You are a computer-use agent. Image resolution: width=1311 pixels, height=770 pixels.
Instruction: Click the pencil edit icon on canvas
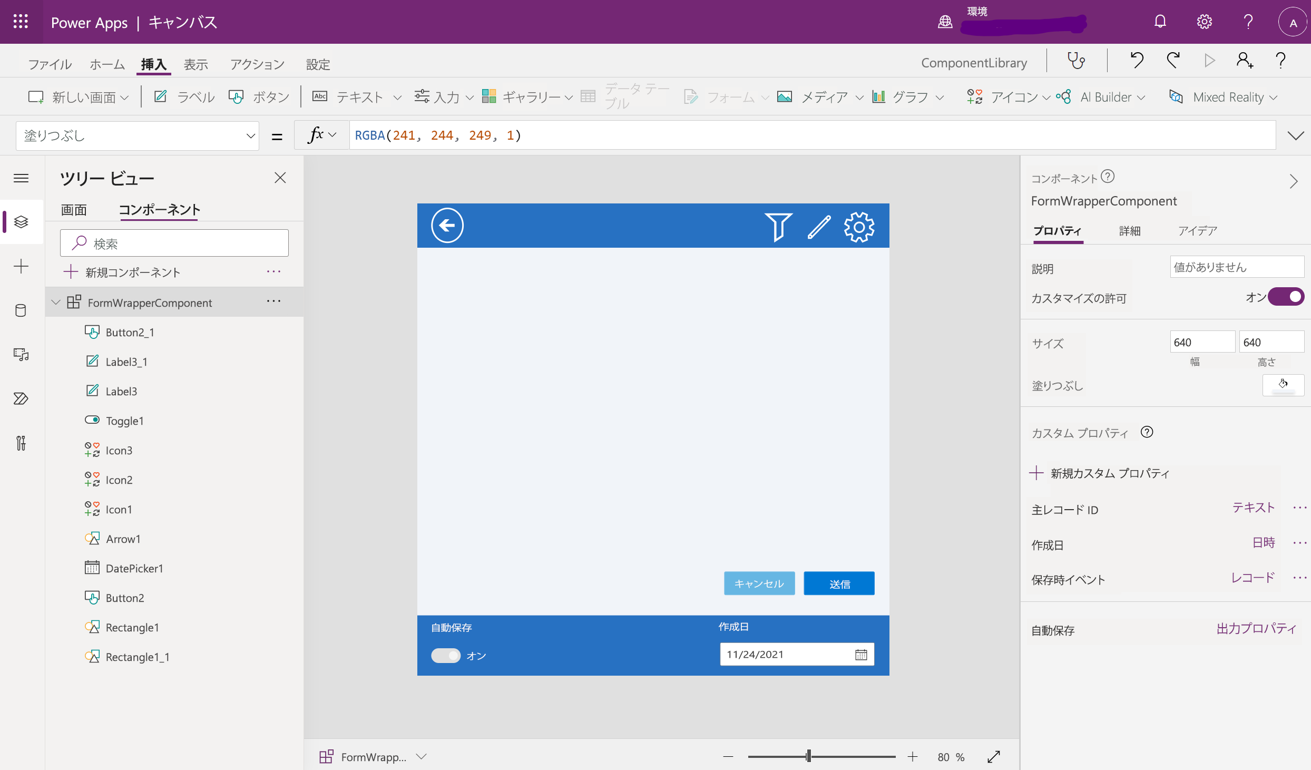point(819,227)
